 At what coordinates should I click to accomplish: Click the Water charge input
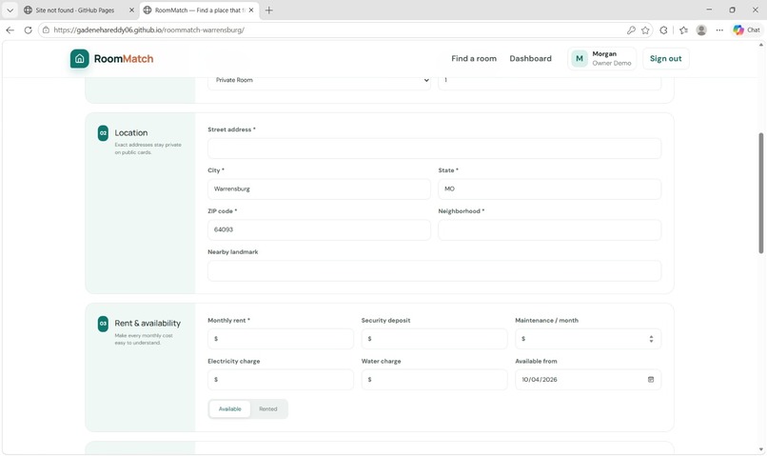pos(434,380)
